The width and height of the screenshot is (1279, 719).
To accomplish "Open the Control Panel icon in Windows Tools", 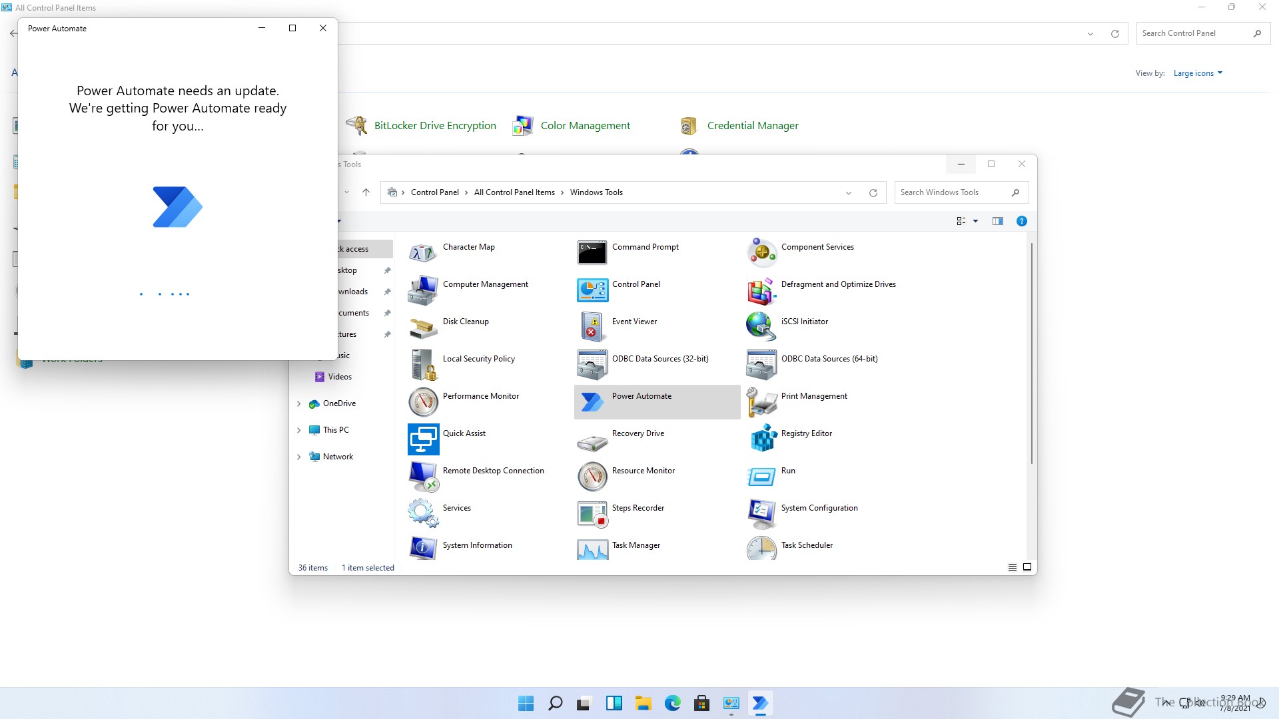I will coord(592,290).
